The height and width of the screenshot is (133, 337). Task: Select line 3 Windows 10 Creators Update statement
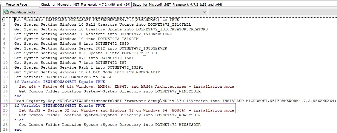pos(111,29)
